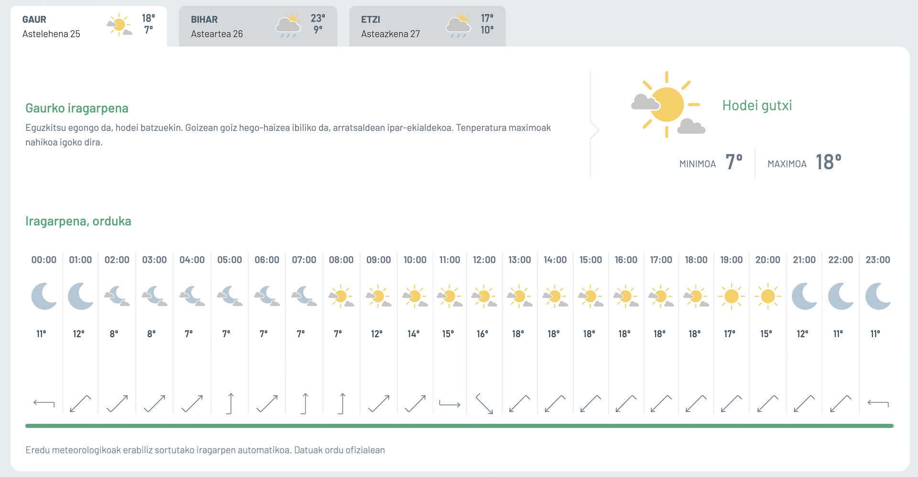The width and height of the screenshot is (918, 477).
Task: Click the wind arrow under 00:00
Action: pos(44,404)
